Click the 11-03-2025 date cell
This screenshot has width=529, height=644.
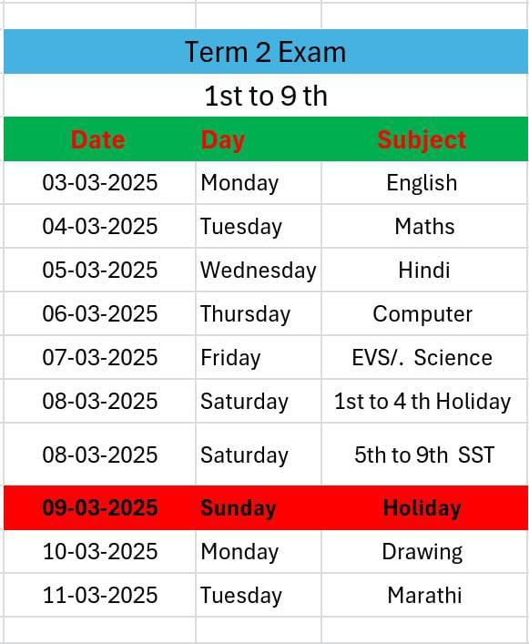(99, 595)
